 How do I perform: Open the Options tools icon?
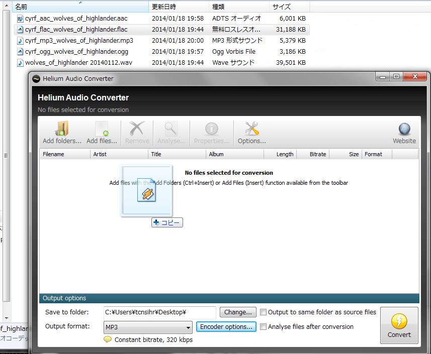point(252,129)
